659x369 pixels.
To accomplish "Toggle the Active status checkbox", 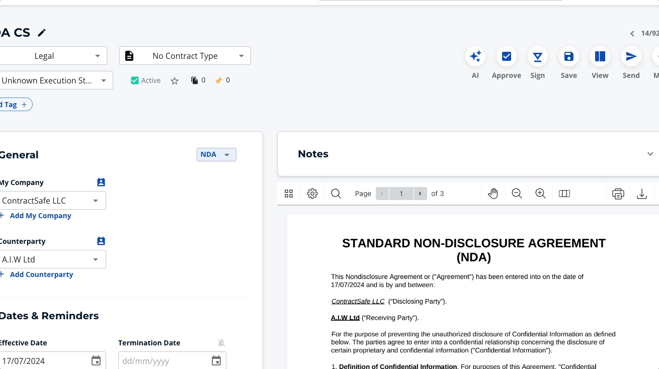I will pos(134,80).
